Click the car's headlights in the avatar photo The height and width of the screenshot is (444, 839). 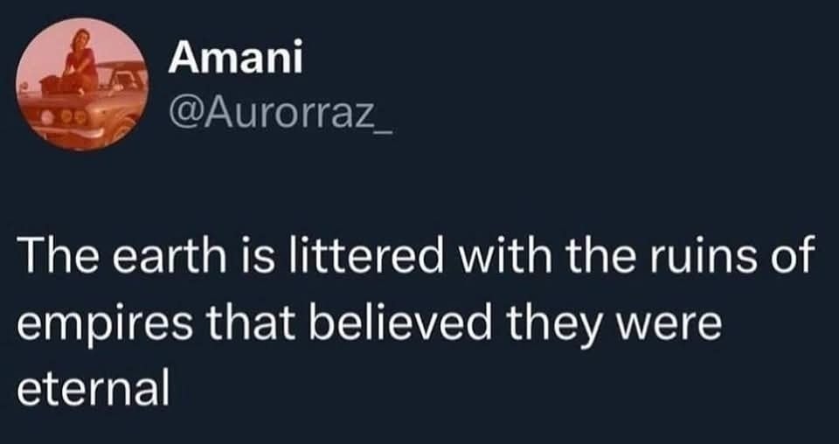(68, 114)
